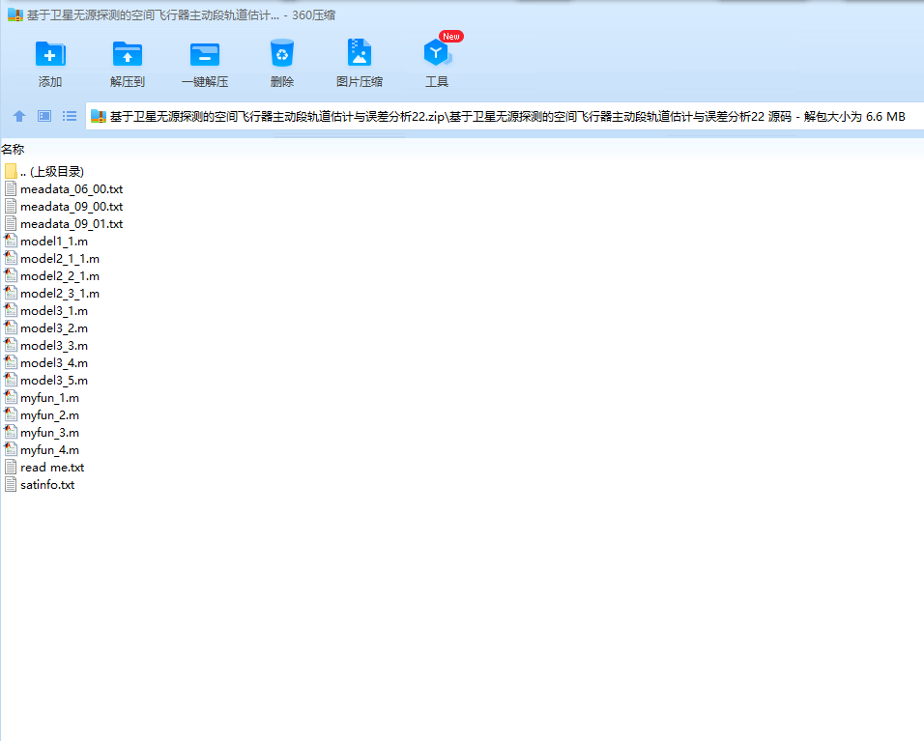Screen dimensions: 924x741
Task: Click the MATLAB file icon of model1_1.m
Action: pos(11,241)
